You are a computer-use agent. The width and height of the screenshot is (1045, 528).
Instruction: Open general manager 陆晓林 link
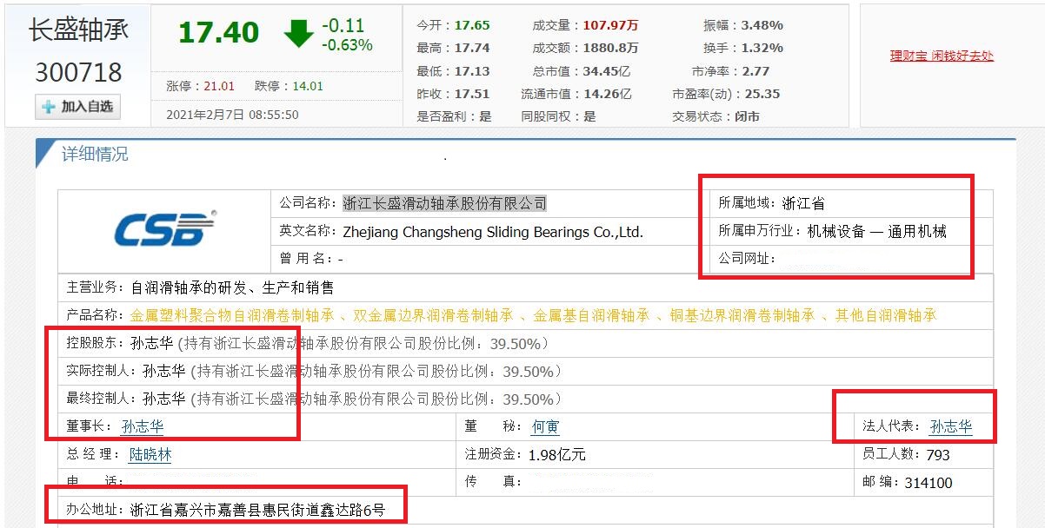click(150, 454)
